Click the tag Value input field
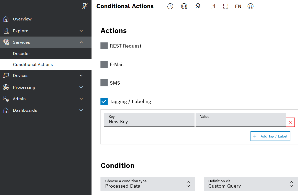Image resolution: width=307 pixels, height=195 pixels. (241, 120)
